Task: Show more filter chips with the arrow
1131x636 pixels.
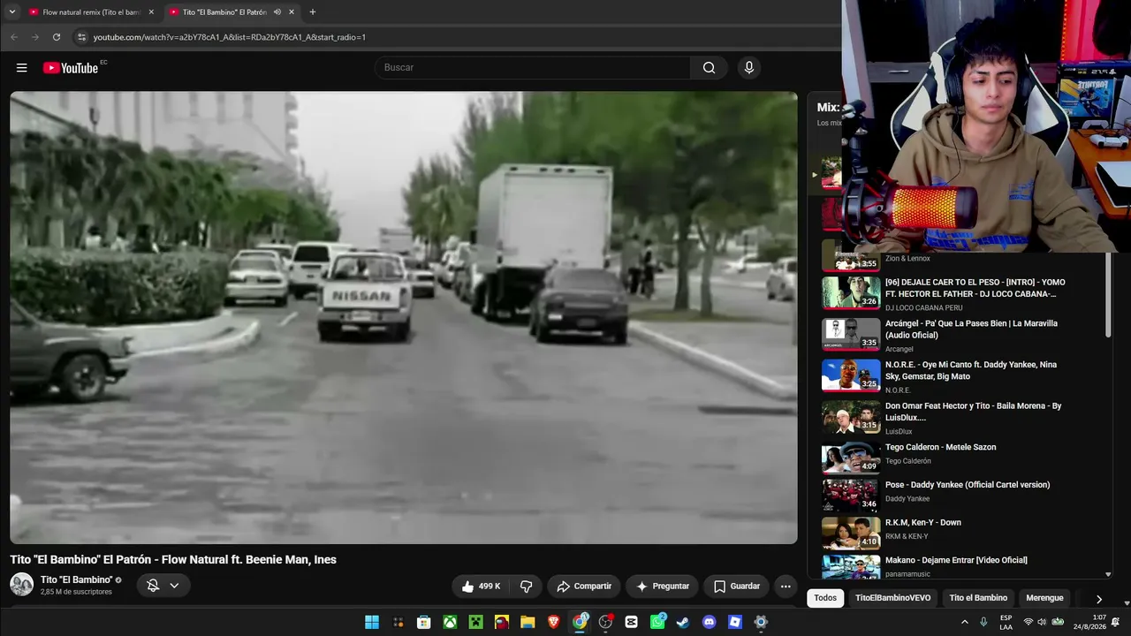Action: point(1098,599)
